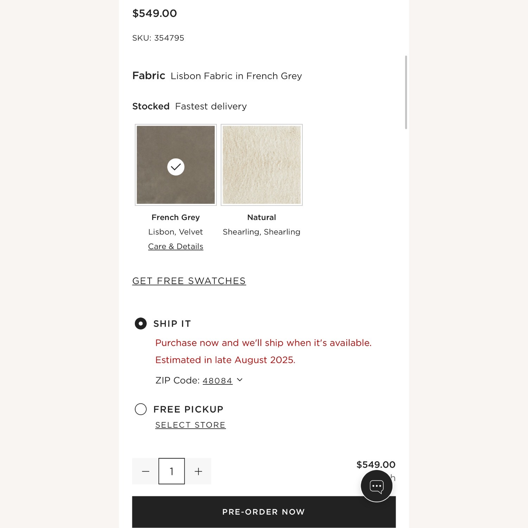Click the page scrollbar thumb
The width and height of the screenshot is (528, 528).
coord(406,92)
